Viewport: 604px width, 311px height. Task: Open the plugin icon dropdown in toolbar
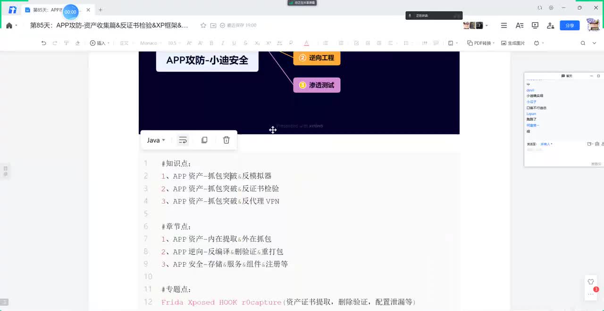click(538, 43)
